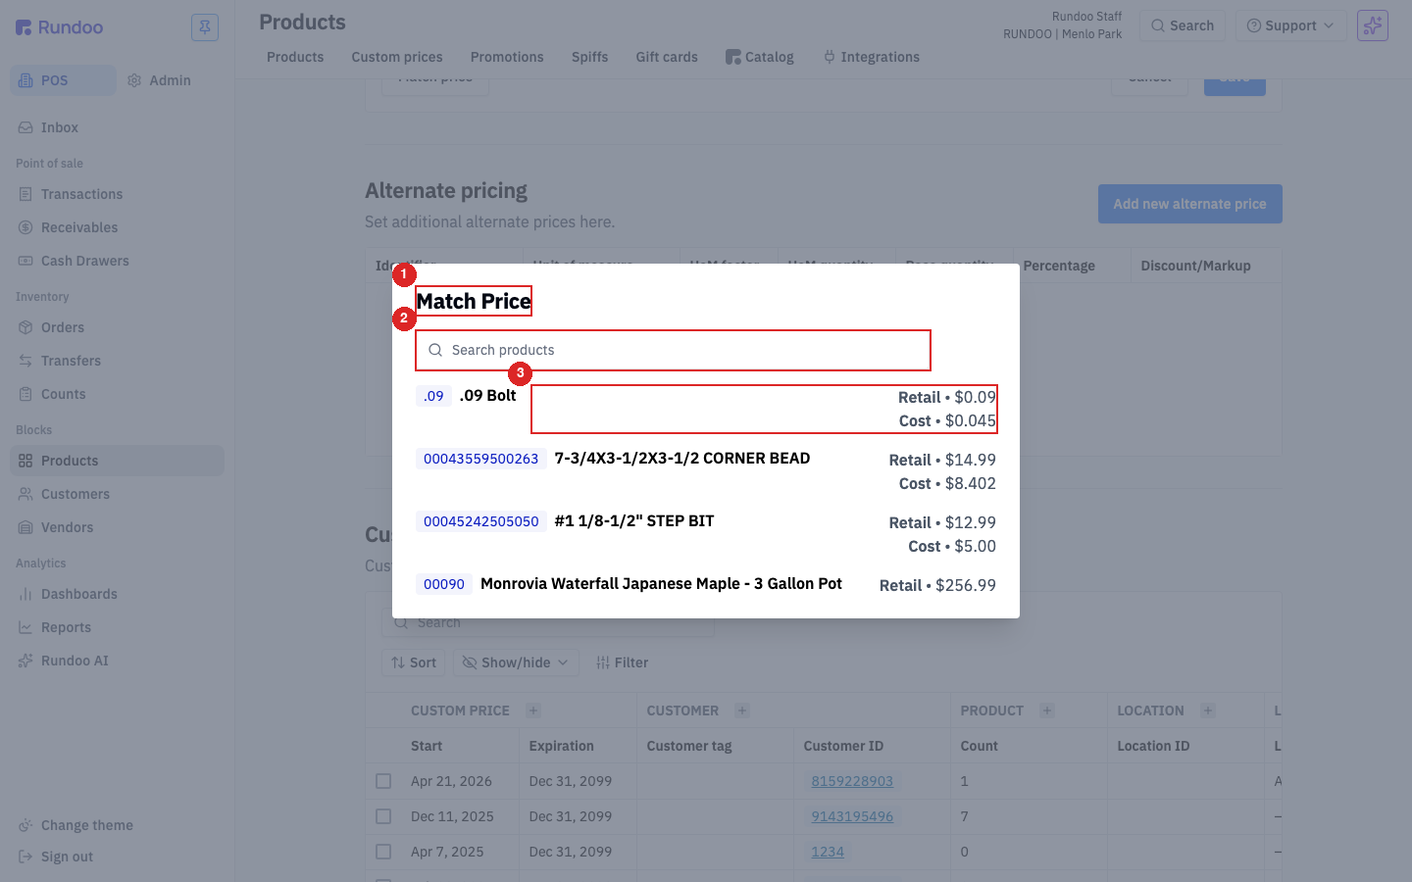Click the Filter button
1412x882 pixels.
(x=622, y=662)
